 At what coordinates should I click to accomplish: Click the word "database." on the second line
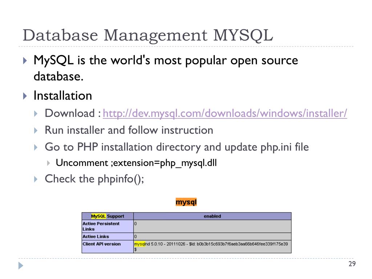click(58, 76)
